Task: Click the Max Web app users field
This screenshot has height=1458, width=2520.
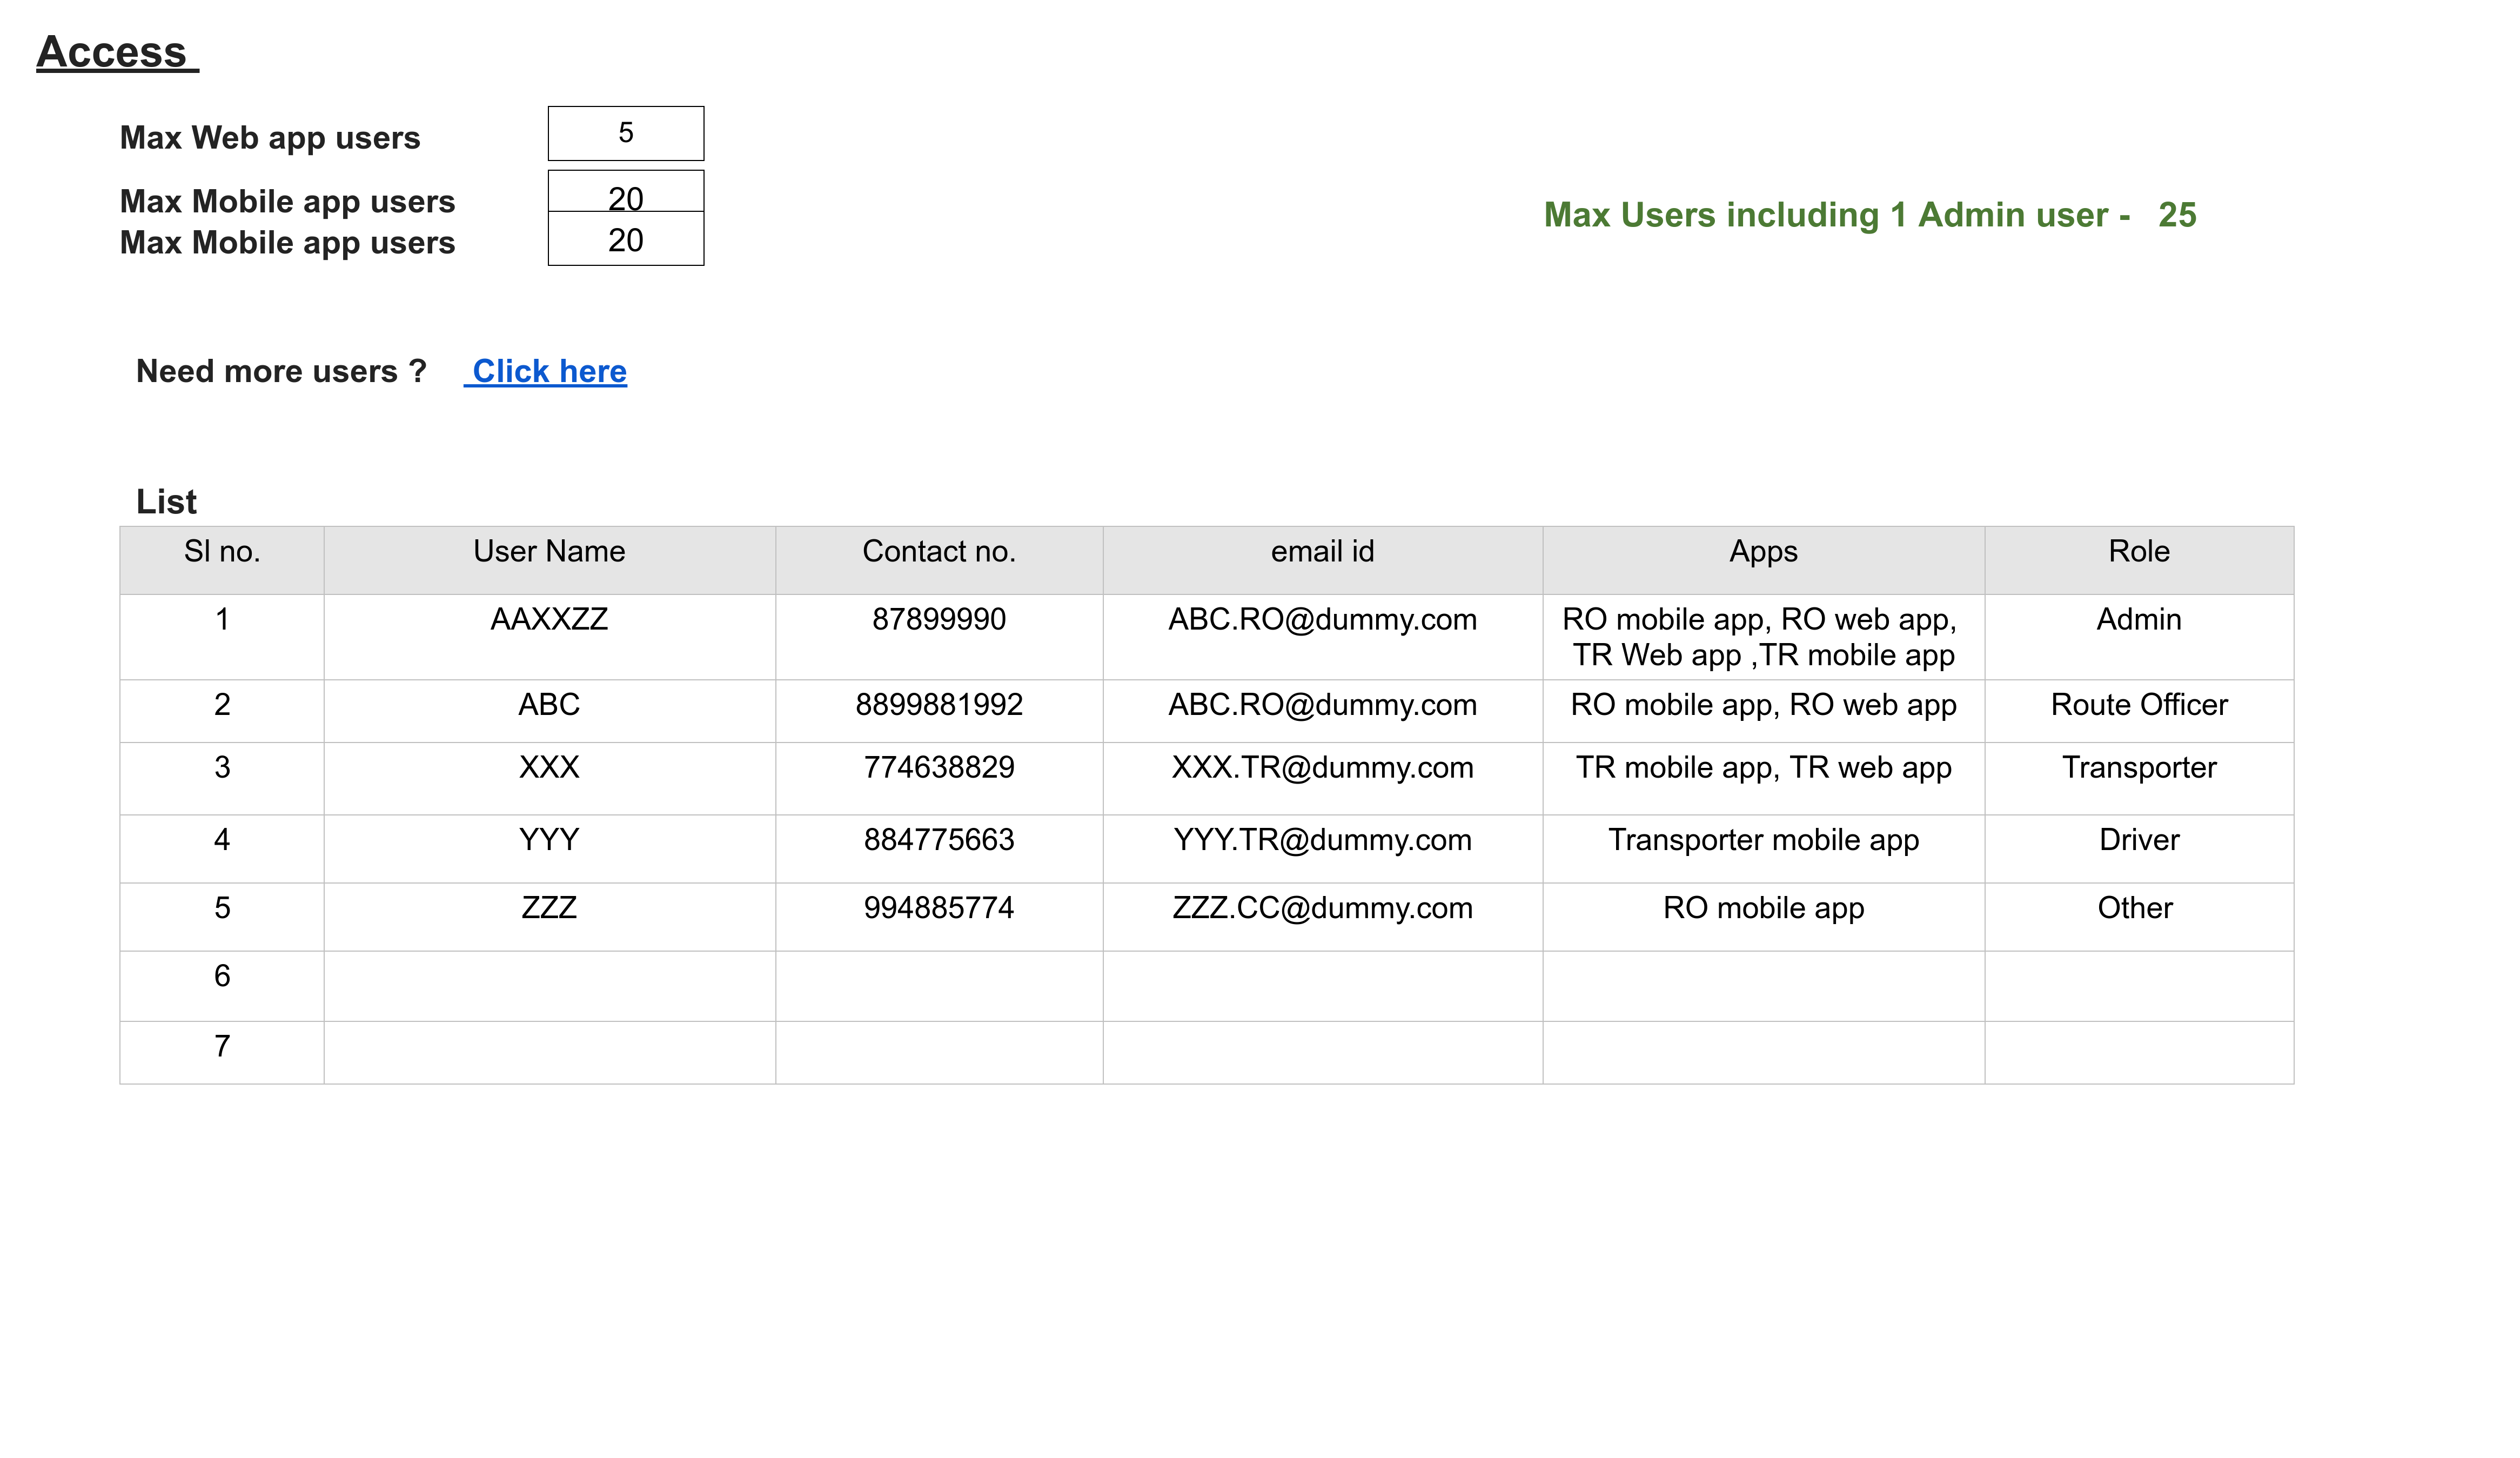Action: tap(625, 133)
